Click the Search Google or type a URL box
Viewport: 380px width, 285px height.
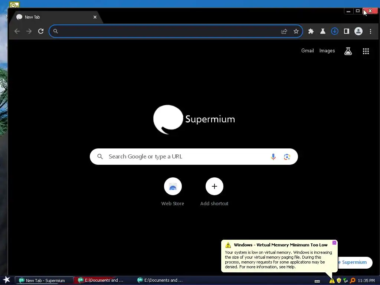[x=194, y=157]
